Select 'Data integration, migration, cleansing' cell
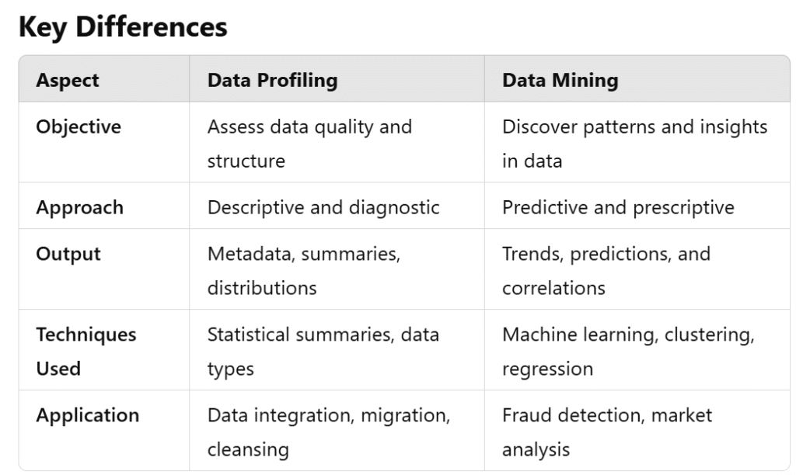796x475 pixels. (x=328, y=432)
